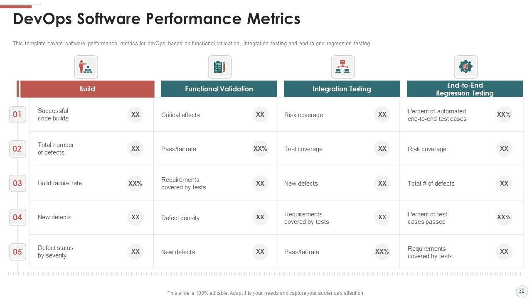Click the Total # of defects label
532x299 pixels.
pos(431,184)
